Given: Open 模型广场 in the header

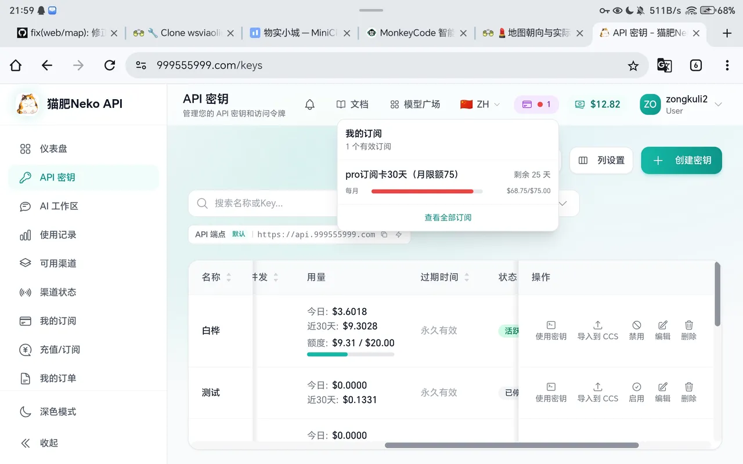Looking at the screenshot, I should 415,104.
